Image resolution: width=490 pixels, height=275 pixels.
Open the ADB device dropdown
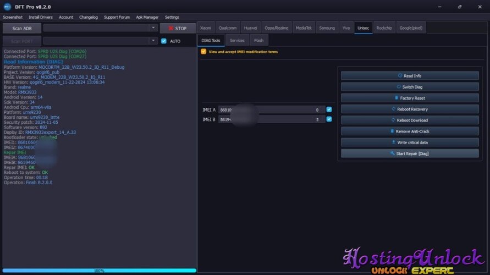point(153,28)
